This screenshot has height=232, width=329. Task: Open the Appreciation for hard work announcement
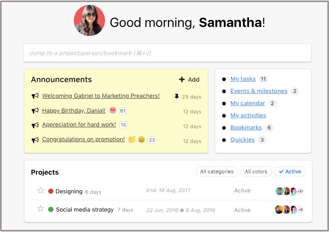(79, 125)
